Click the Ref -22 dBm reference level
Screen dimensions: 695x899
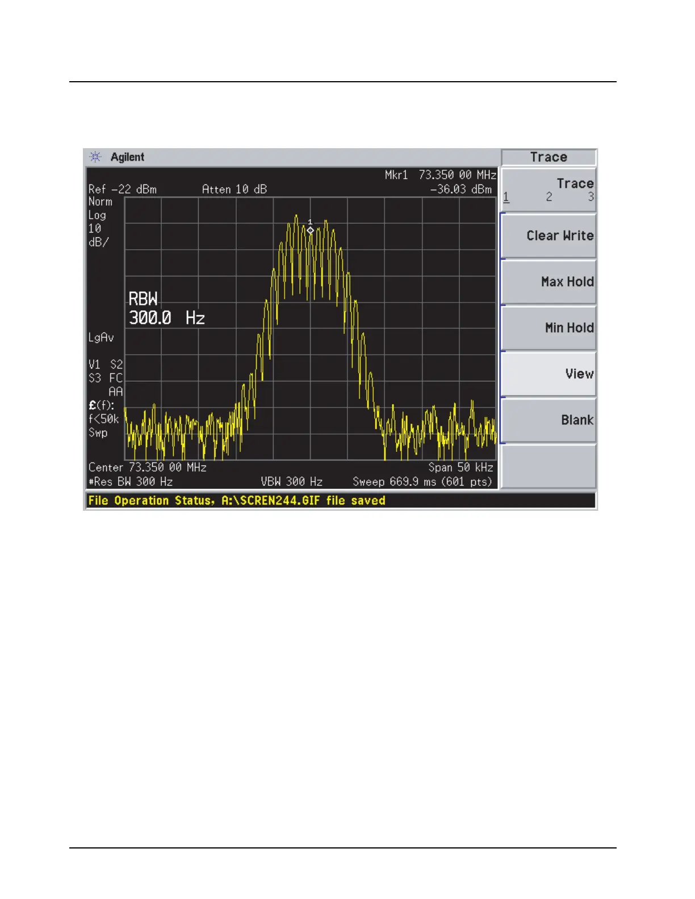point(122,189)
